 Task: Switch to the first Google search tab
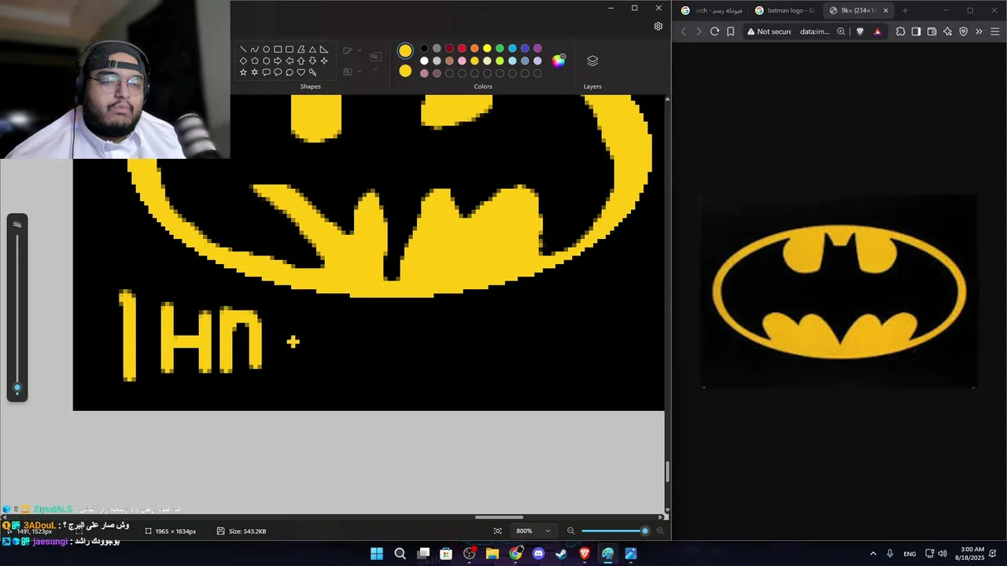tap(712, 10)
